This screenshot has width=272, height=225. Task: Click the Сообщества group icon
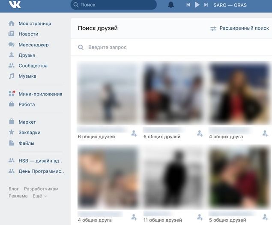(12, 65)
